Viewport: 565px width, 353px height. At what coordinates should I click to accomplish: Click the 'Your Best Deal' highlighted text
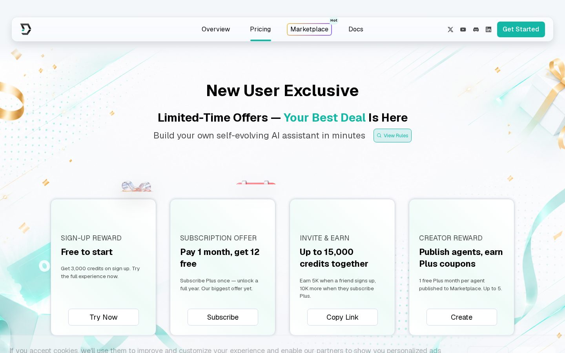[x=324, y=118]
